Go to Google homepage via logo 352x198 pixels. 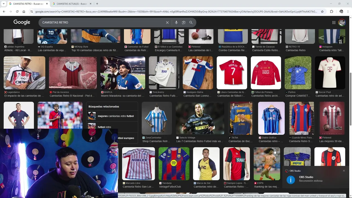(22, 22)
